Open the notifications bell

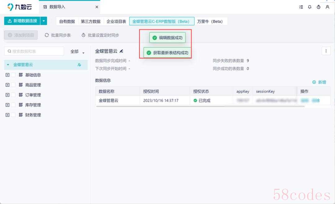coord(310,7)
